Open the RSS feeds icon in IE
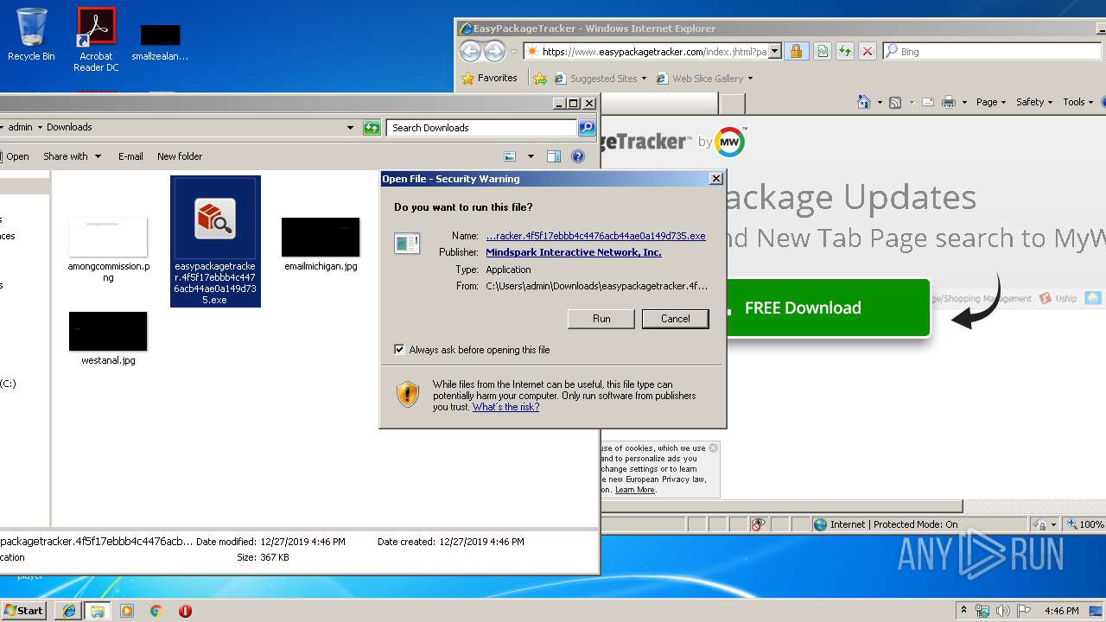 tap(895, 102)
